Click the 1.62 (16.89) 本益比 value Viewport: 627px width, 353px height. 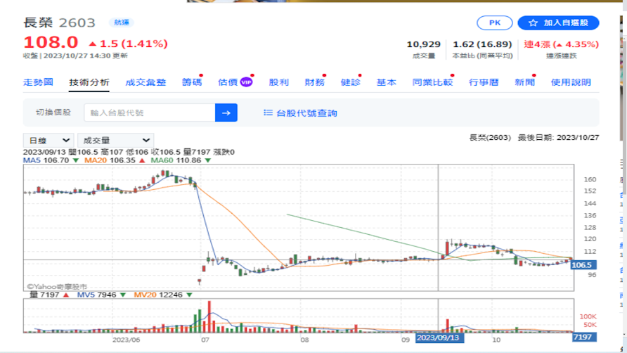point(482,44)
